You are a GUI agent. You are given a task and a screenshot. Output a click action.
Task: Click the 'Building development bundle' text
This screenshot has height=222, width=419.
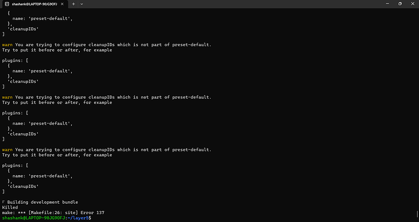point(43,202)
